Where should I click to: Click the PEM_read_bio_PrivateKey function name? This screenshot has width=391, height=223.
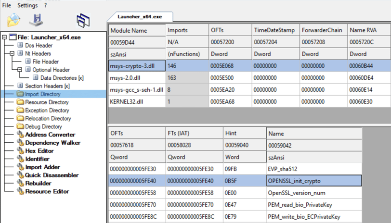300,205
